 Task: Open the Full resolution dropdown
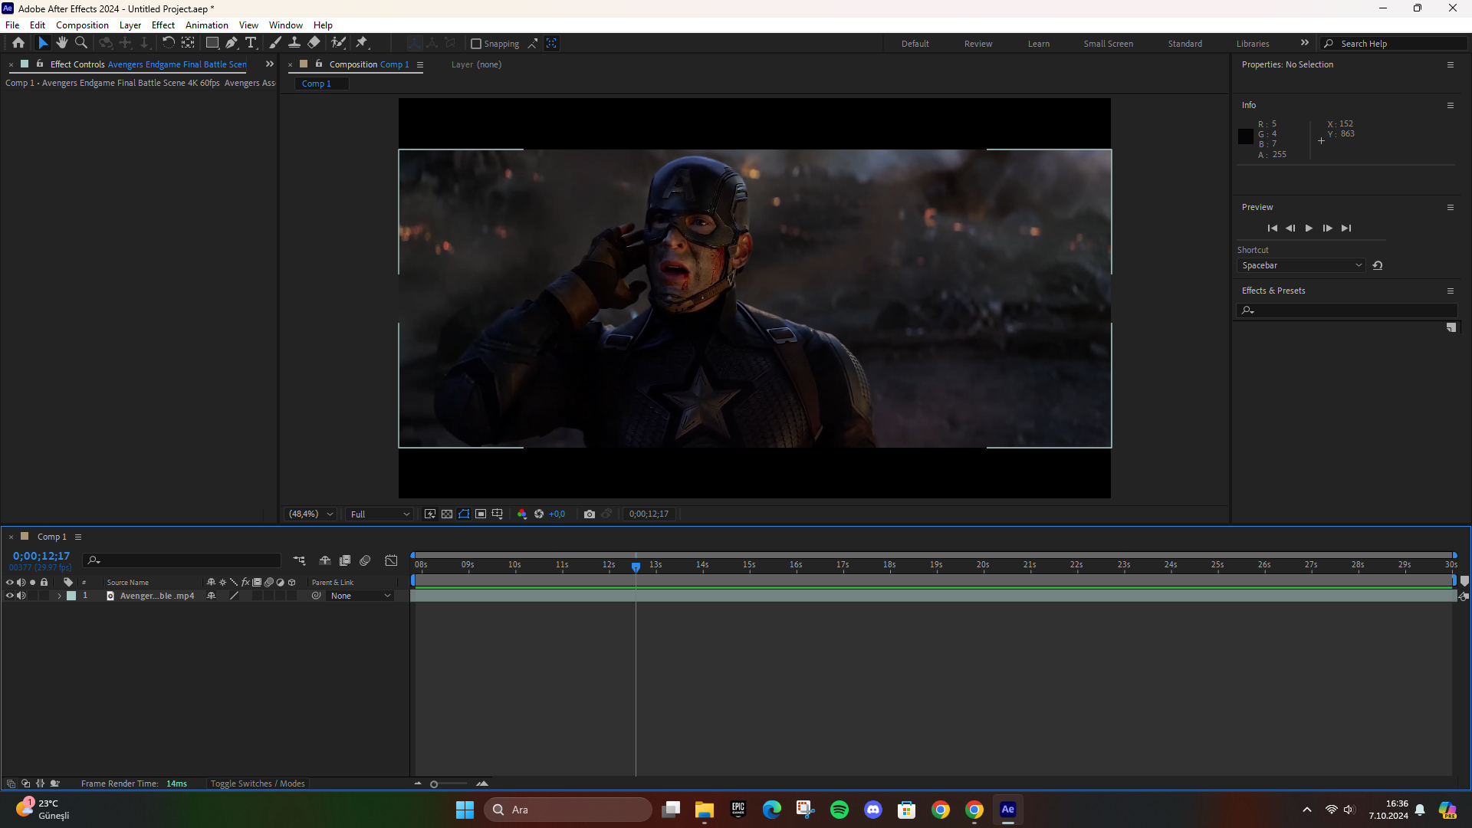[x=379, y=514]
